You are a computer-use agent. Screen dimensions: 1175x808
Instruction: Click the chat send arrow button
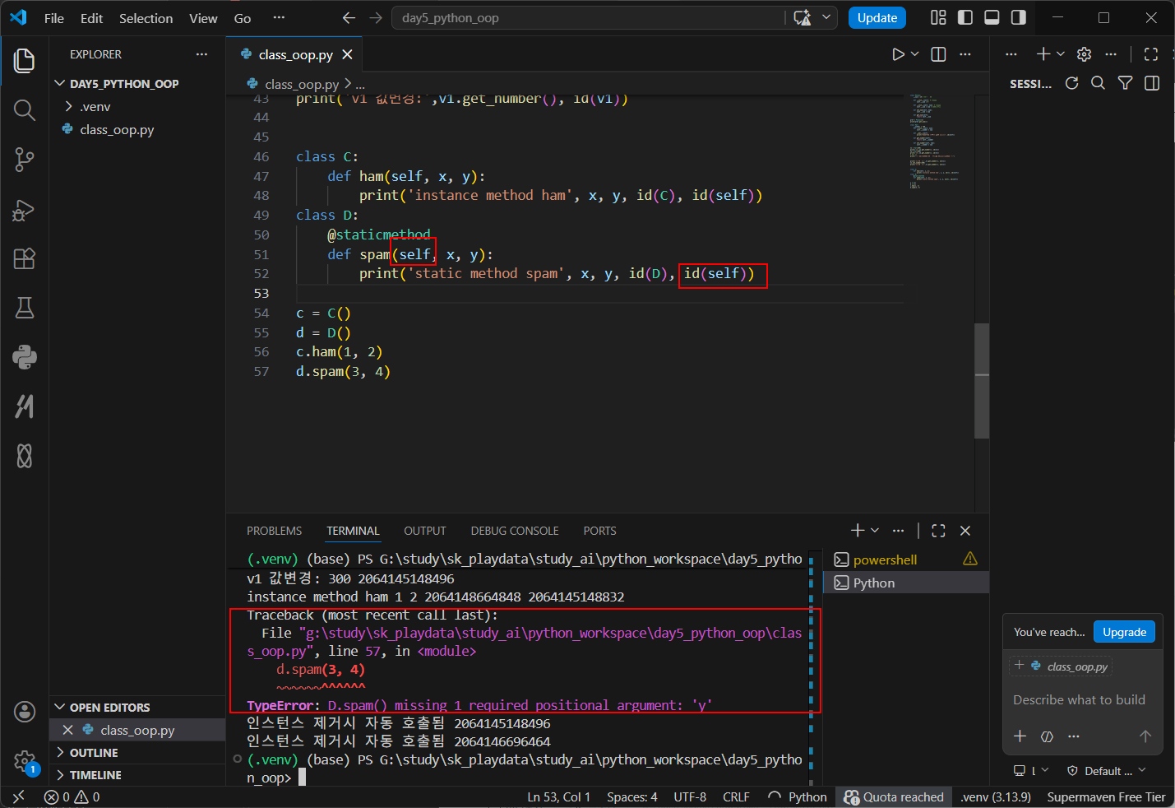1145,736
